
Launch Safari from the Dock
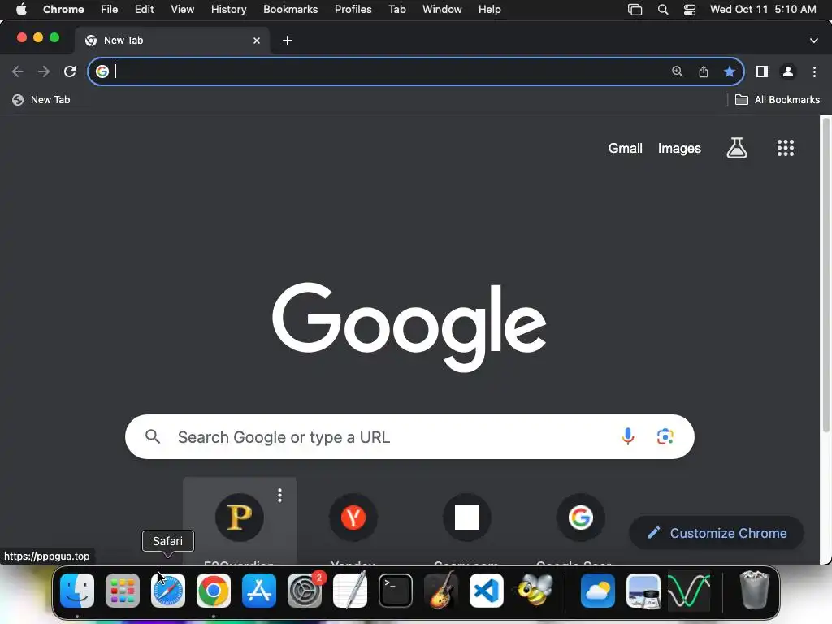(168, 591)
